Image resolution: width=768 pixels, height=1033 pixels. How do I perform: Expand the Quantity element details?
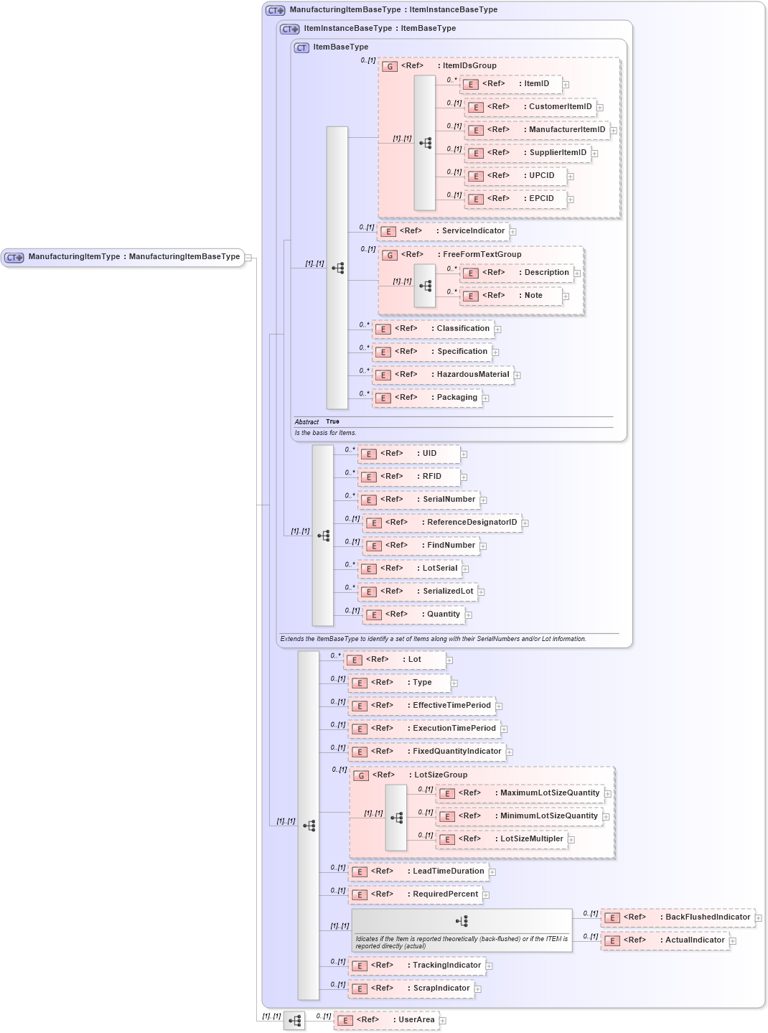(468, 614)
